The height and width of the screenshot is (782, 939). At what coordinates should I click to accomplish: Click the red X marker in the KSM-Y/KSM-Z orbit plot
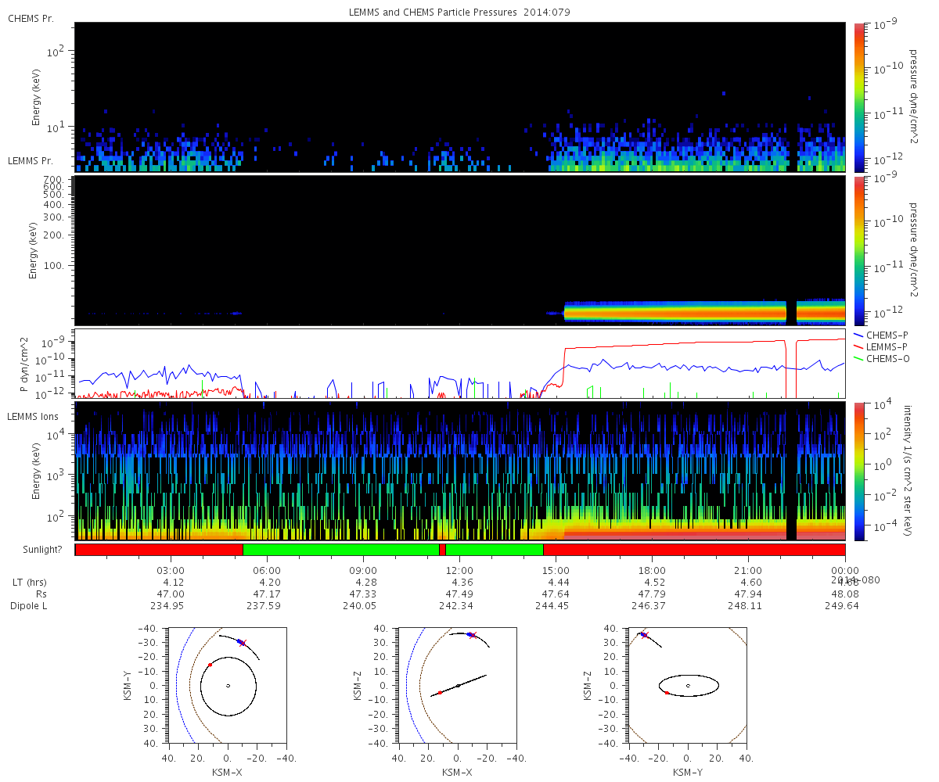645,635
